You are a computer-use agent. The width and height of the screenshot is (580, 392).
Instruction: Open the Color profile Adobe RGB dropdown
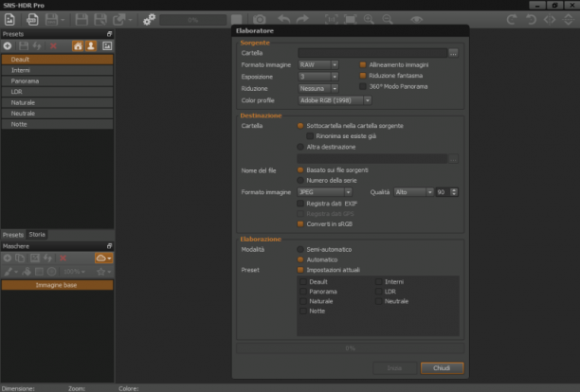click(335, 100)
